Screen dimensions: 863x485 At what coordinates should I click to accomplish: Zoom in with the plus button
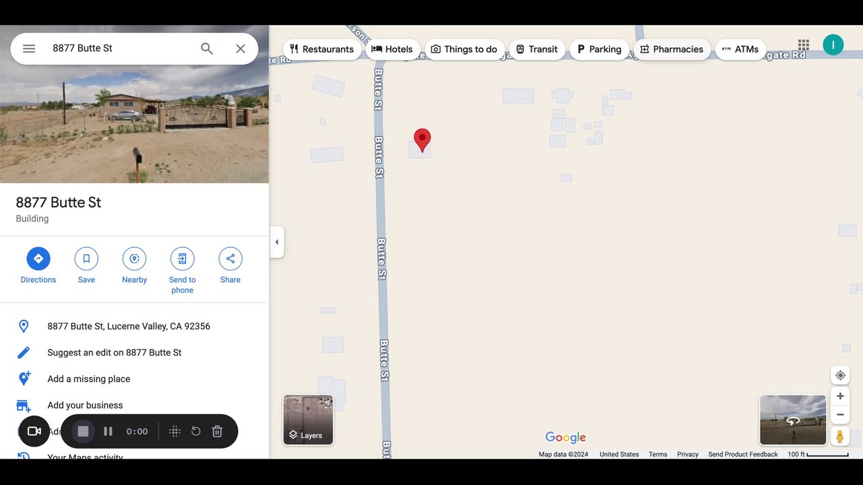pos(840,396)
